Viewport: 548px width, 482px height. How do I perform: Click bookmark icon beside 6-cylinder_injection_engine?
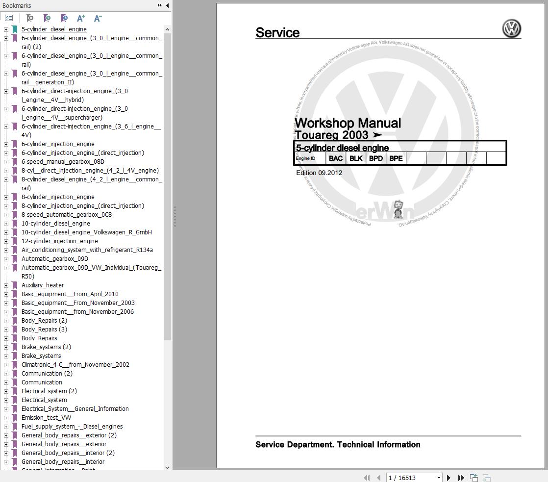click(15, 144)
